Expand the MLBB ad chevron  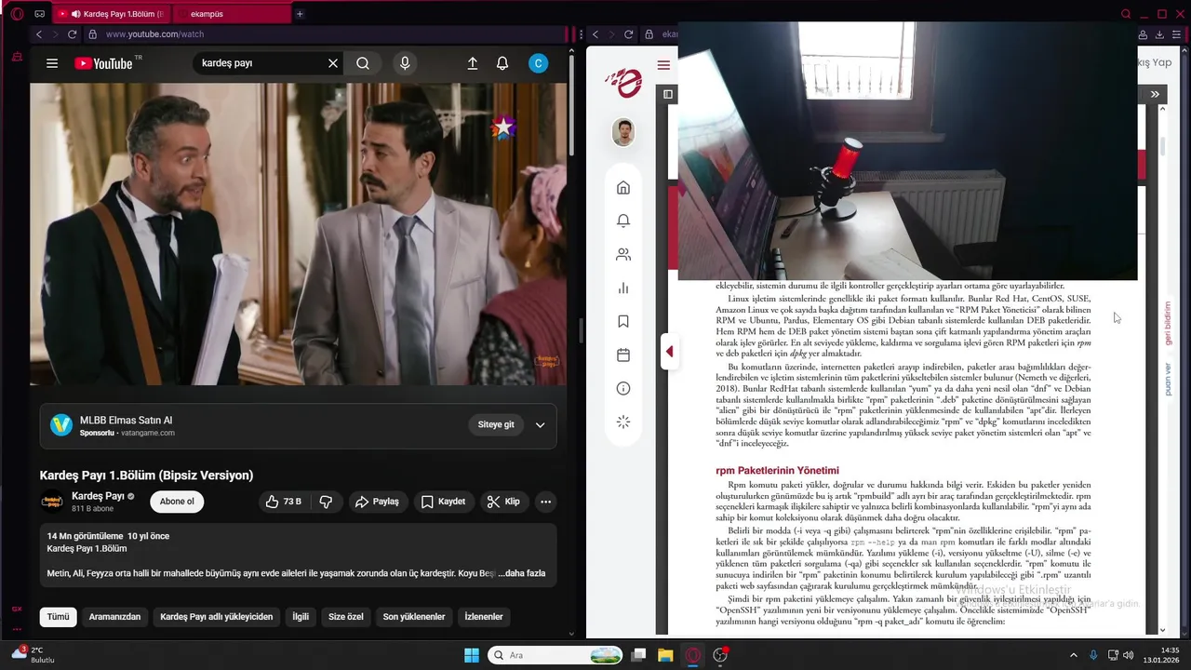[540, 425]
